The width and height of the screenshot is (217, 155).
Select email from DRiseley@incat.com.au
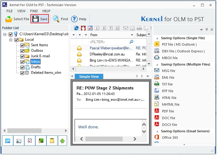click(108, 54)
